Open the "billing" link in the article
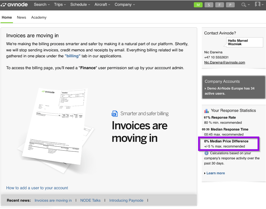The width and height of the screenshot is (266, 209). coord(73,56)
